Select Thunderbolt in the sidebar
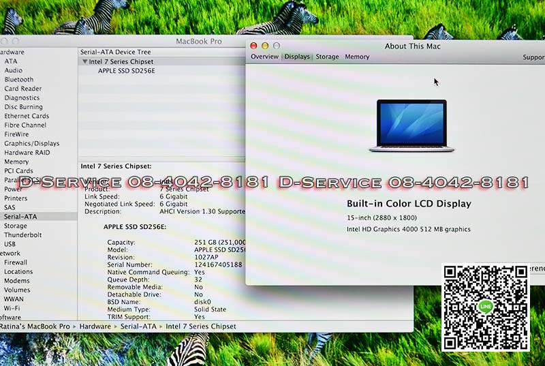The width and height of the screenshot is (545, 366). 23,234
